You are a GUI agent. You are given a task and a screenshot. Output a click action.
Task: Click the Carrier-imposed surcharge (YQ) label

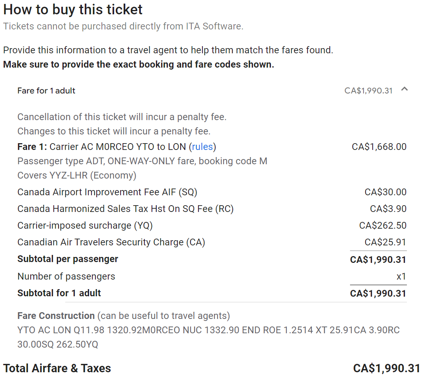[85, 225]
